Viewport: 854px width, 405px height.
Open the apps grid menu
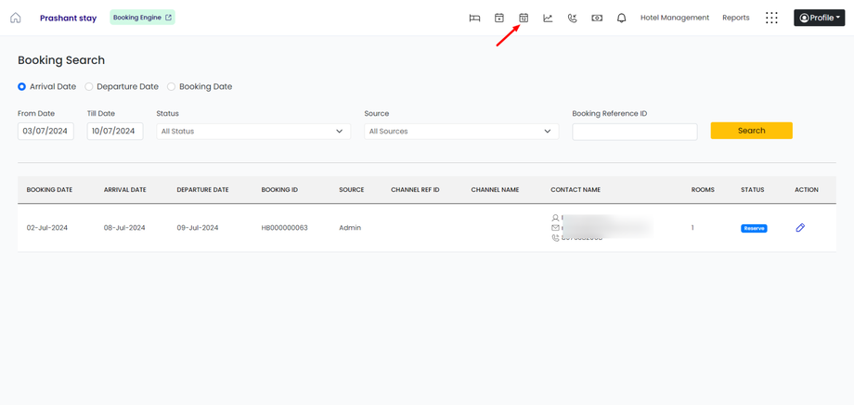[771, 18]
